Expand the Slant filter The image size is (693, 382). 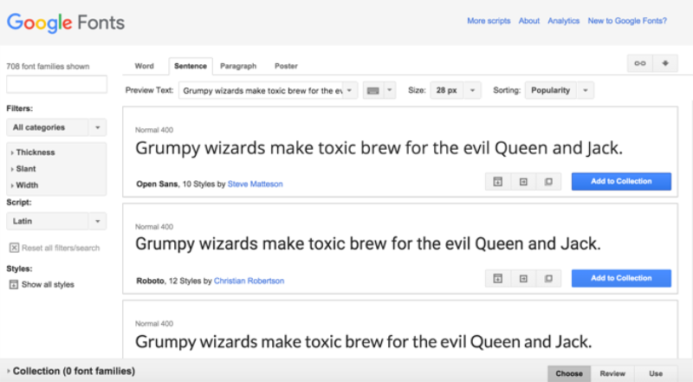(23, 168)
